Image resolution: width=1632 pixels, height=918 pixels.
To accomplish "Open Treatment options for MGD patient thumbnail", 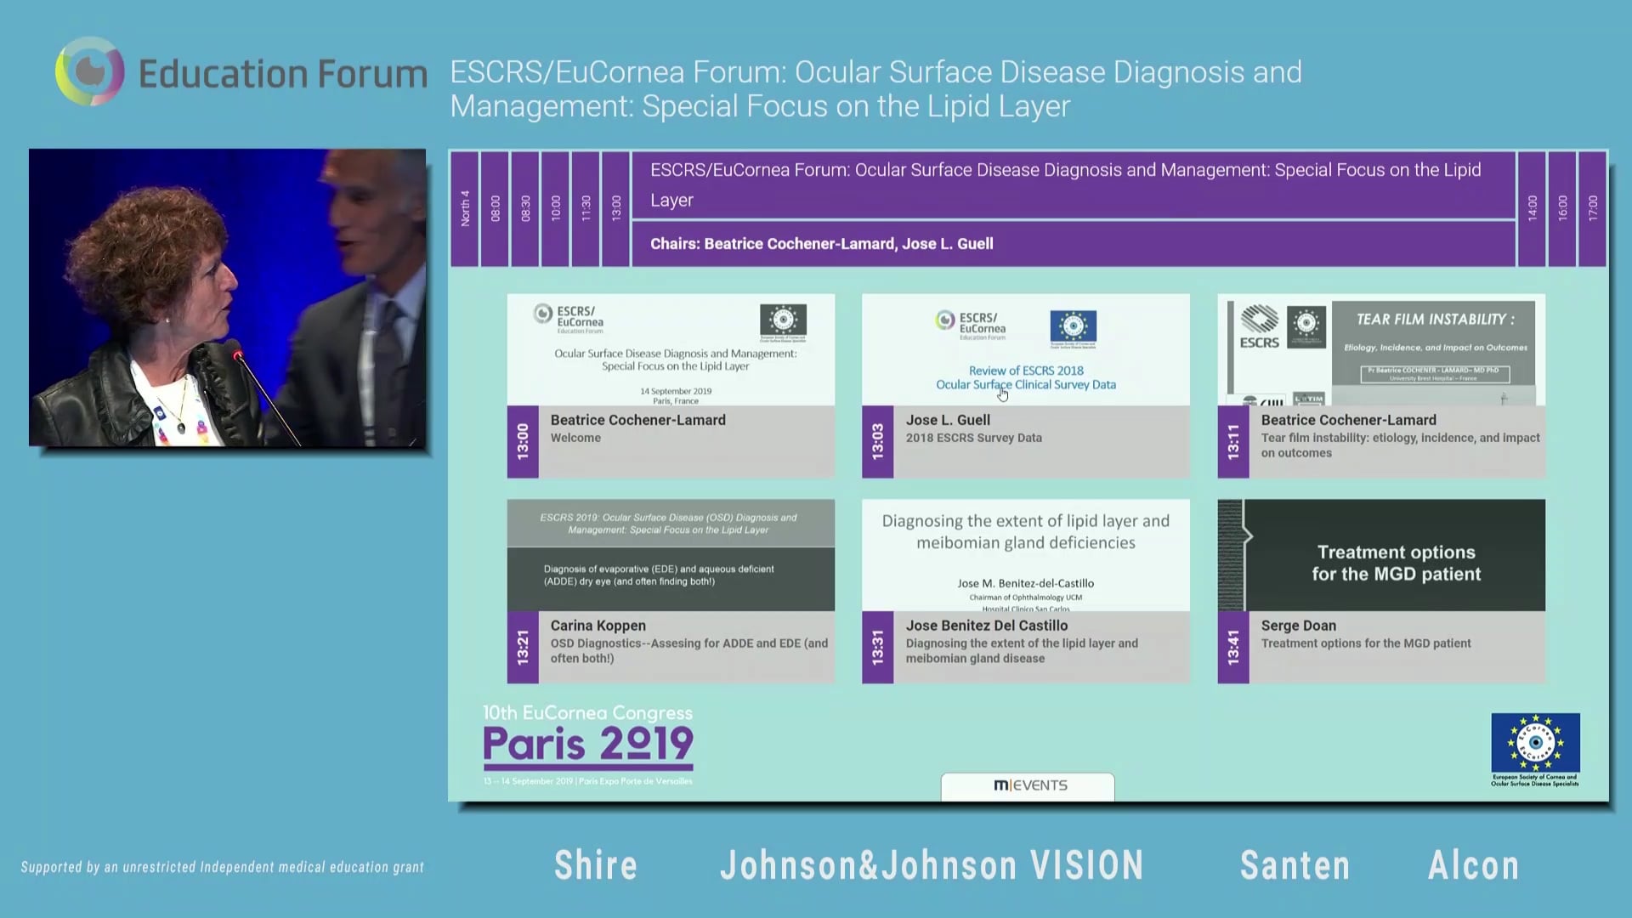I will tap(1381, 555).
